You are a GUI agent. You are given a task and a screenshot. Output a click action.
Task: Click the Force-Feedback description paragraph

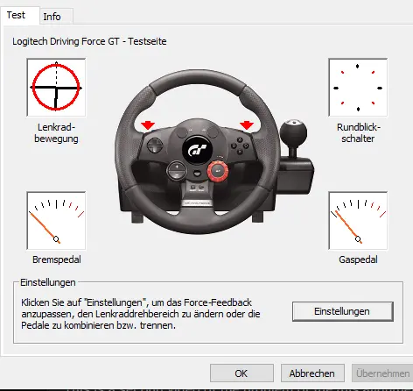(141, 314)
